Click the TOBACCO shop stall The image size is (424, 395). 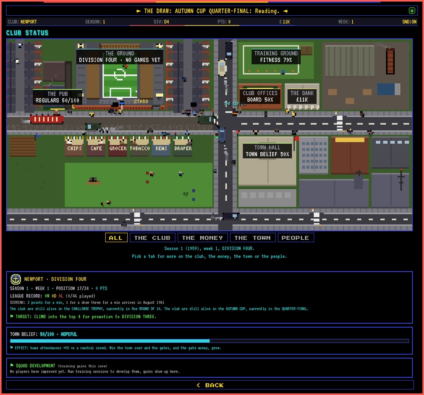(139, 146)
